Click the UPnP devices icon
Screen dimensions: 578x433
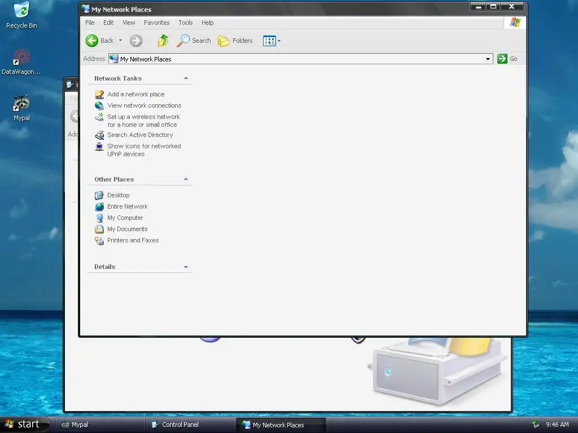pyautogui.click(x=99, y=147)
